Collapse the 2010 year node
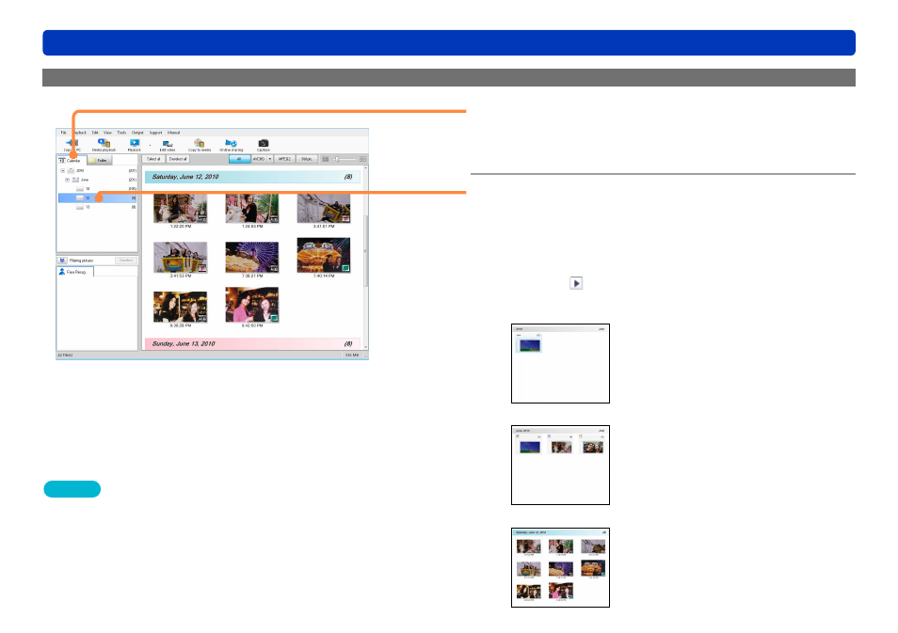 pos(62,170)
